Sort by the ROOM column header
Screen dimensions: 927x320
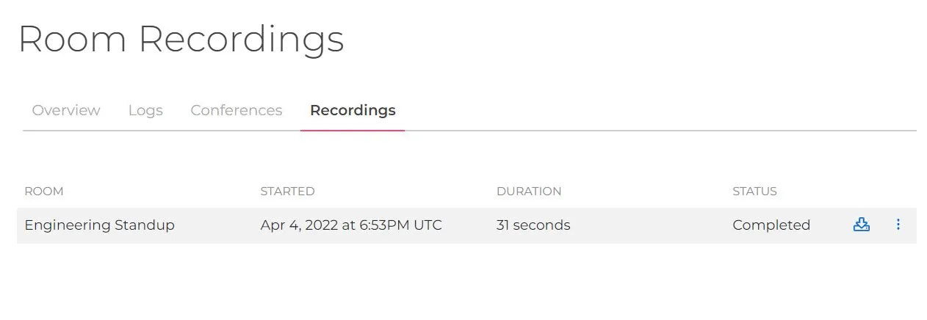click(44, 192)
